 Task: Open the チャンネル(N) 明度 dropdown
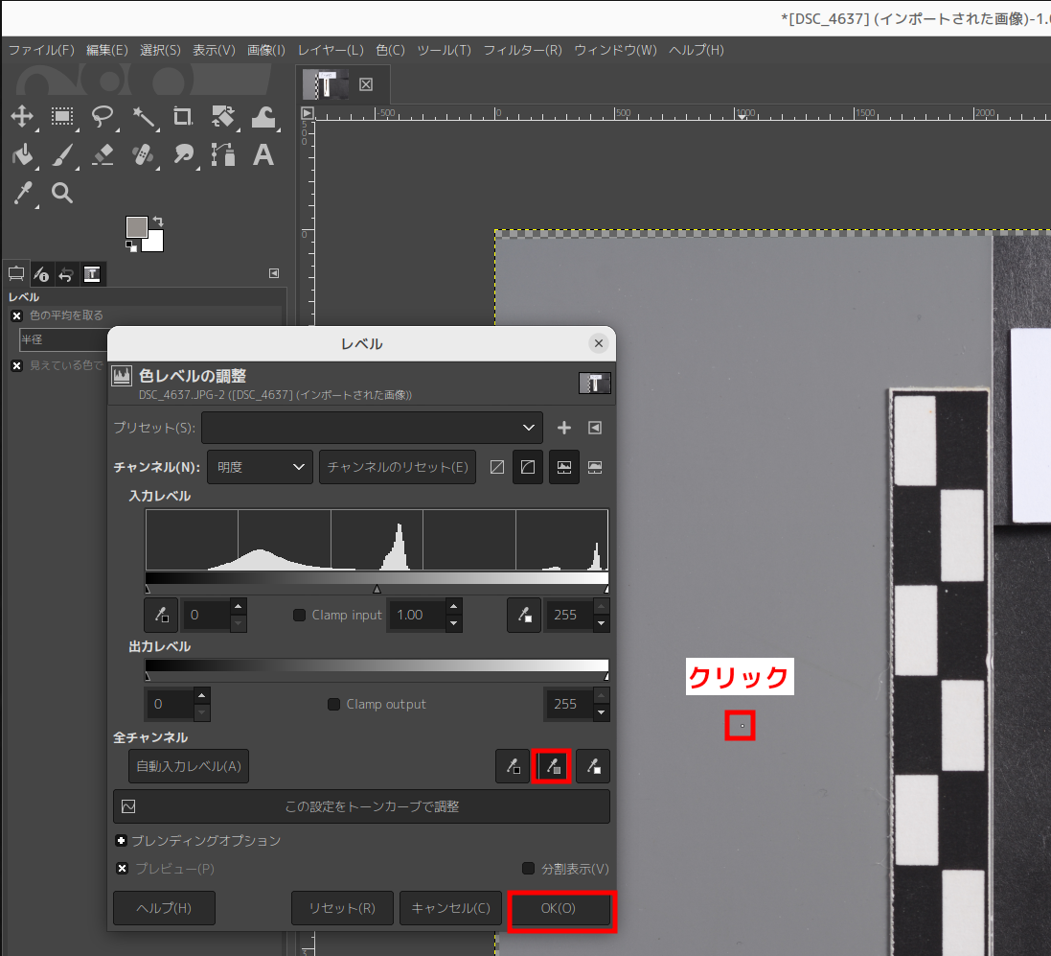260,467
